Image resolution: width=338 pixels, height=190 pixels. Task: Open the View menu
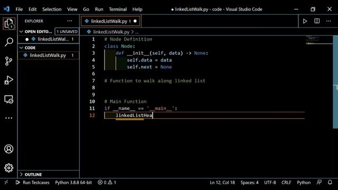coord(72,9)
